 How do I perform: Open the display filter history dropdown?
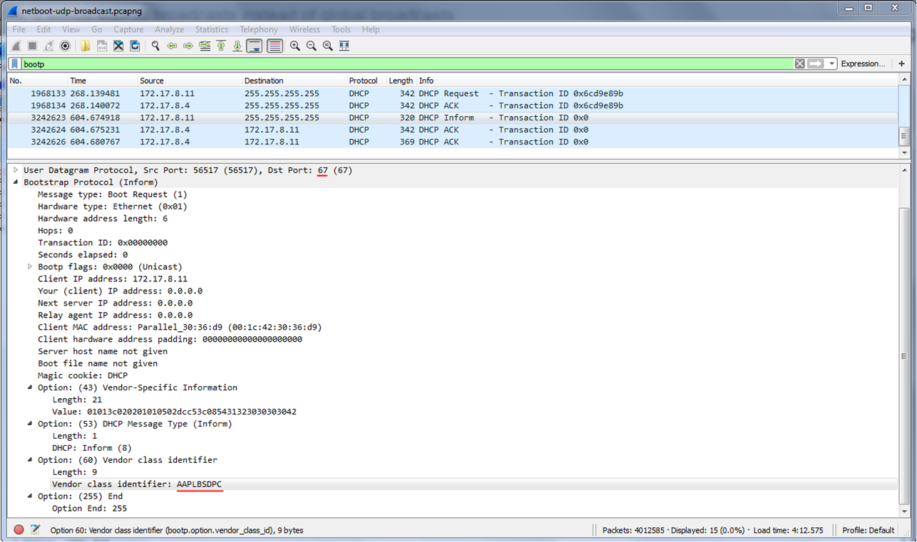pyautogui.click(x=831, y=64)
